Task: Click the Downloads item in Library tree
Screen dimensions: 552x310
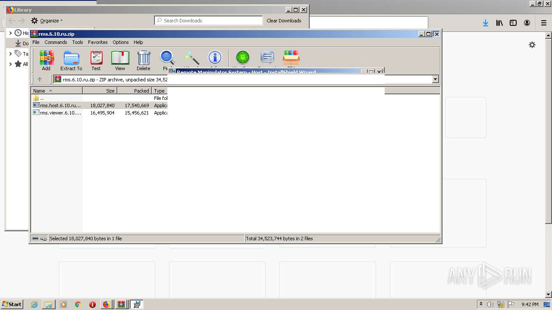Action: tap(22, 43)
